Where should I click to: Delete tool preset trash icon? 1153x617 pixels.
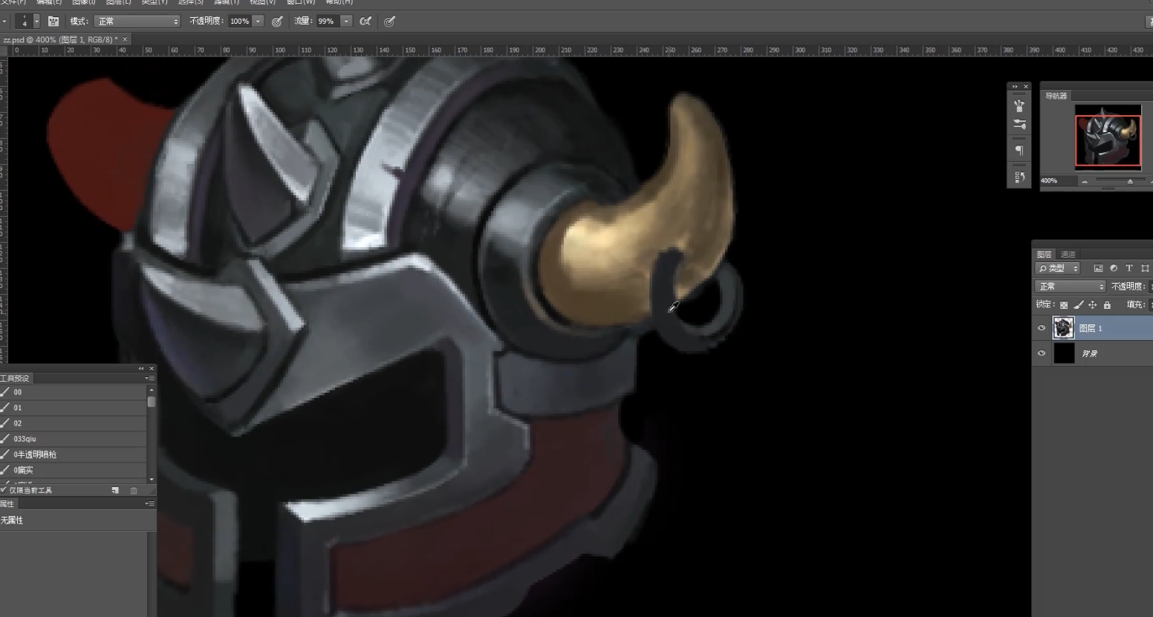[x=134, y=490]
